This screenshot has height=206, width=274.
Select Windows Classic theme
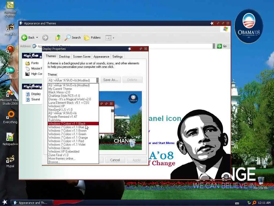73,148
